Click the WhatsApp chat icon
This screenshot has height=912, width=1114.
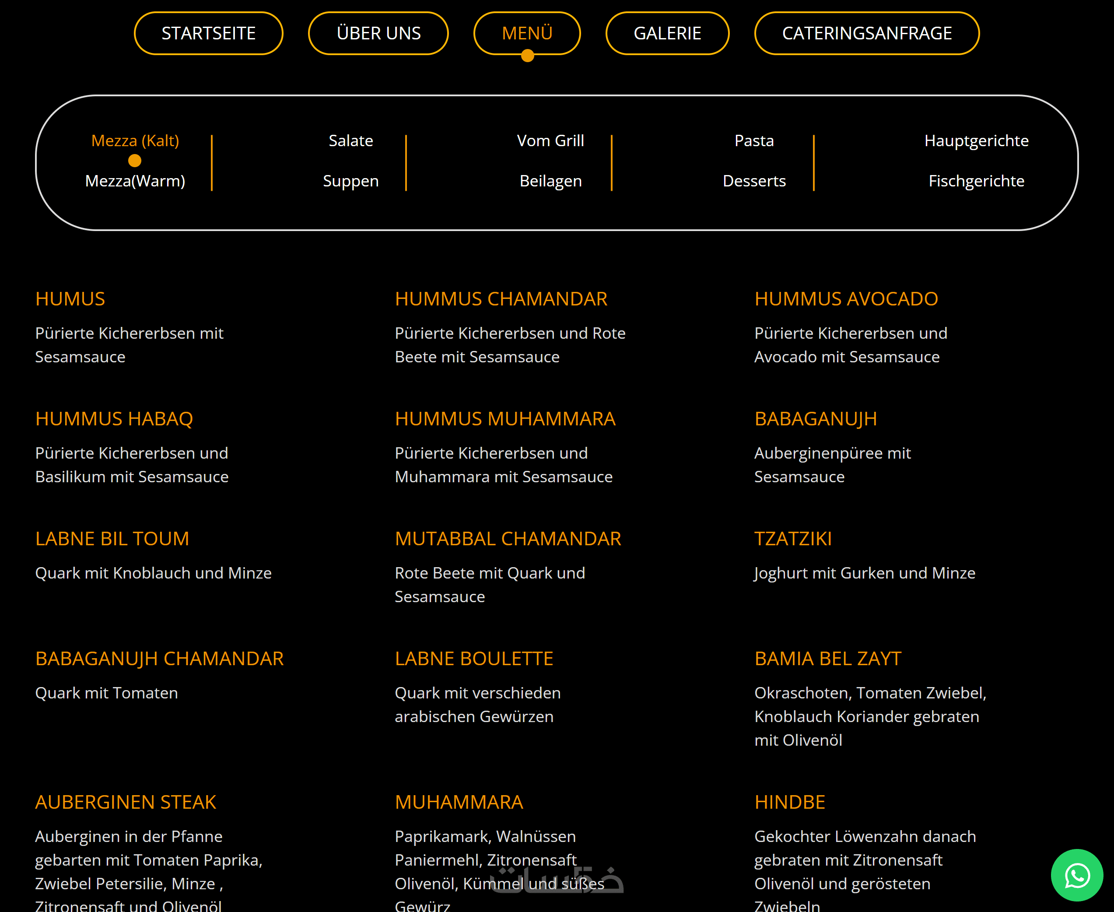(x=1077, y=875)
